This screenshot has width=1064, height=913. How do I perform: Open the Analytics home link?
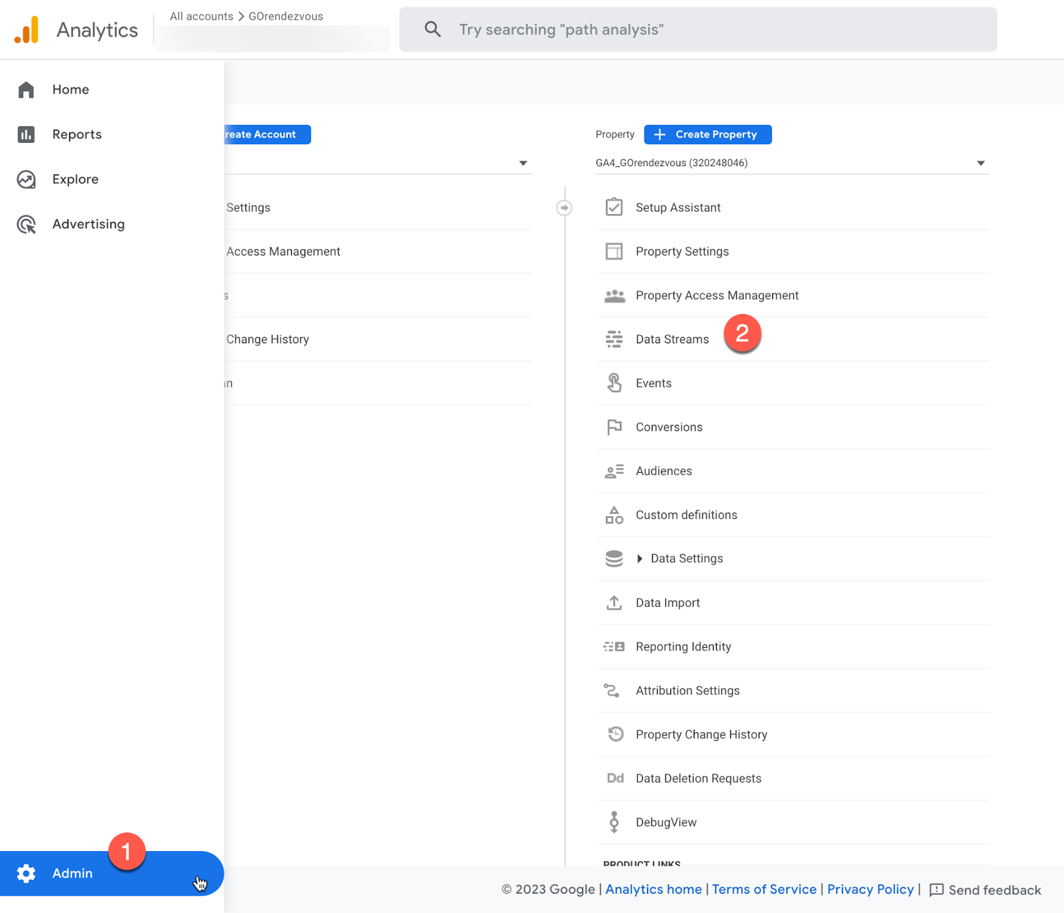[x=654, y=889]
